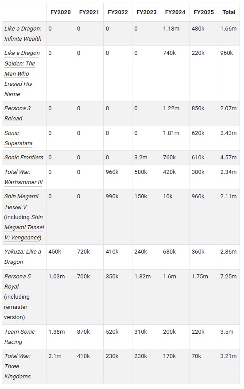This screenshot has height=389, width=244.
Task: Select the FY2025 column header
Action: pos(204,12)
